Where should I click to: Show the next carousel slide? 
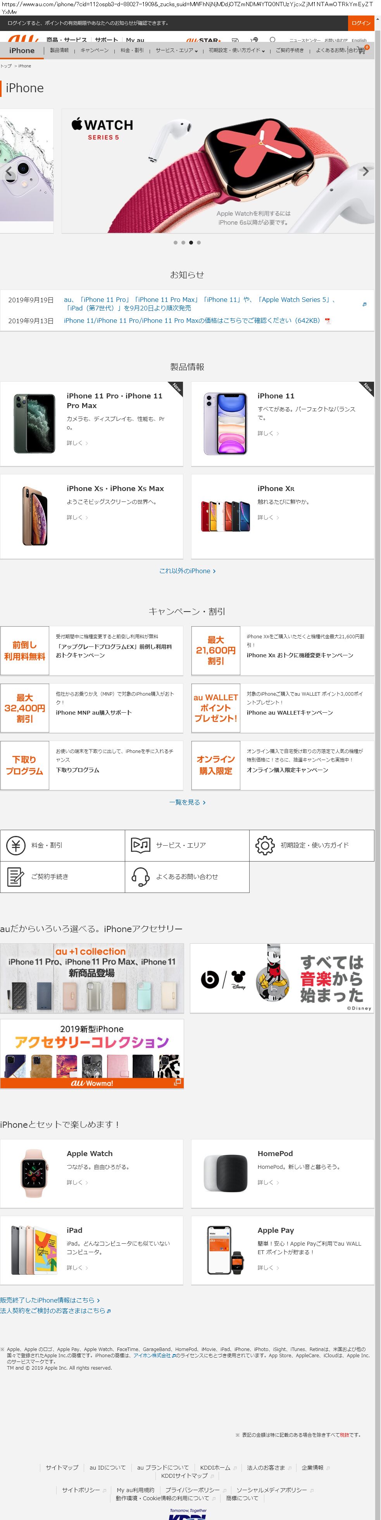pyautogui.click(x=365, y=171)
